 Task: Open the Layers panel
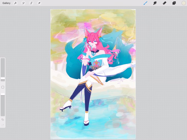[174, 3]
